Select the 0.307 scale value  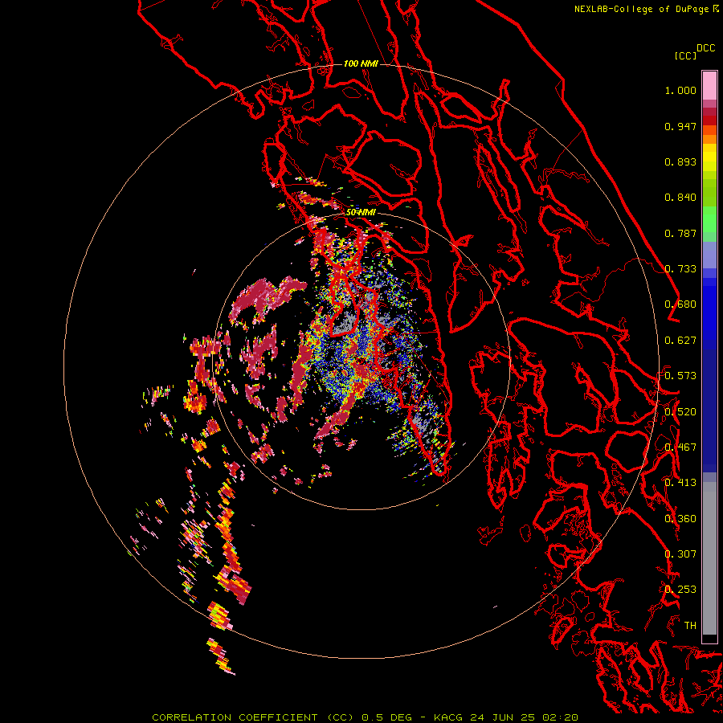[x=680, y=554]
